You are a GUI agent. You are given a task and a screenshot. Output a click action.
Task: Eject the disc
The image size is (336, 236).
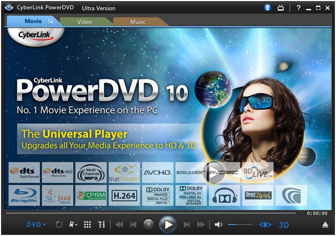325,225
